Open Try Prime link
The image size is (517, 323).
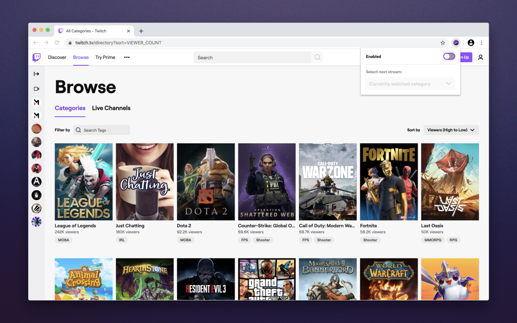pyautogui.click(x=105, y=57)
